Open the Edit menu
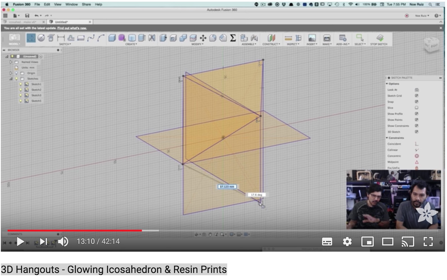This screenshot has width=447, height=280. click(x=47, y=4)
